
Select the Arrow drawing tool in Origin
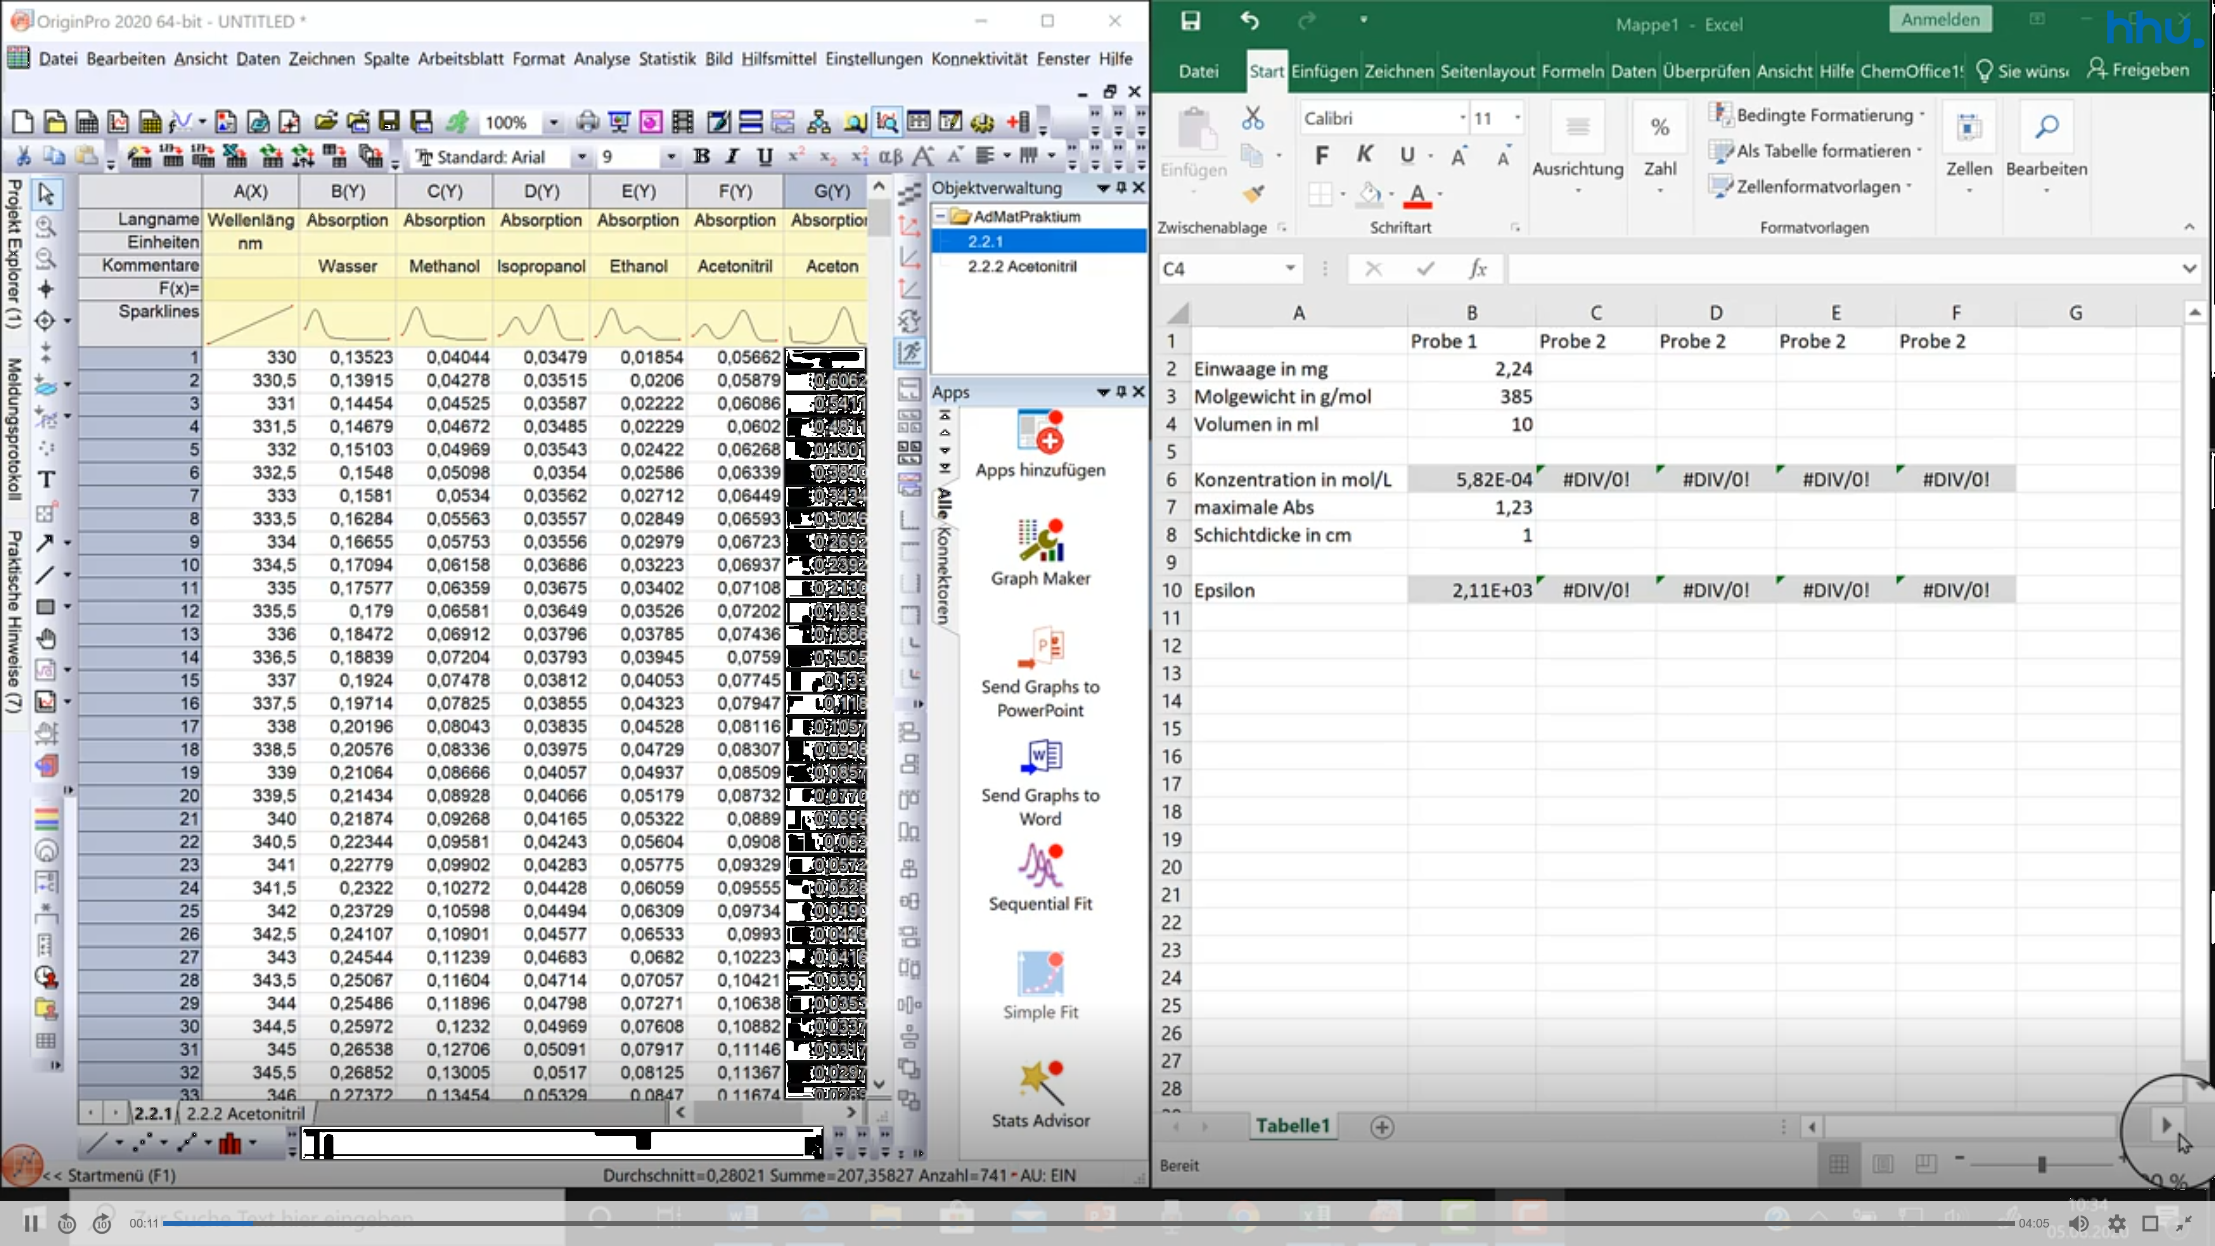pos(45,543)
